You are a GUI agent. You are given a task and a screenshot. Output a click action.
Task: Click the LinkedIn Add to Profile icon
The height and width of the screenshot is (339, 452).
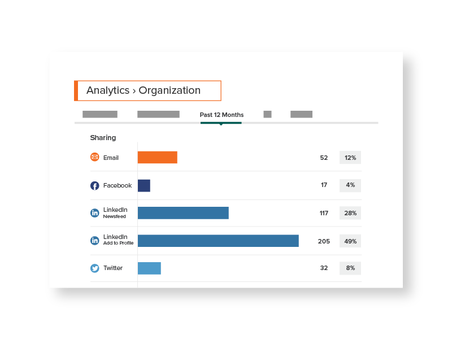[95, 241]
